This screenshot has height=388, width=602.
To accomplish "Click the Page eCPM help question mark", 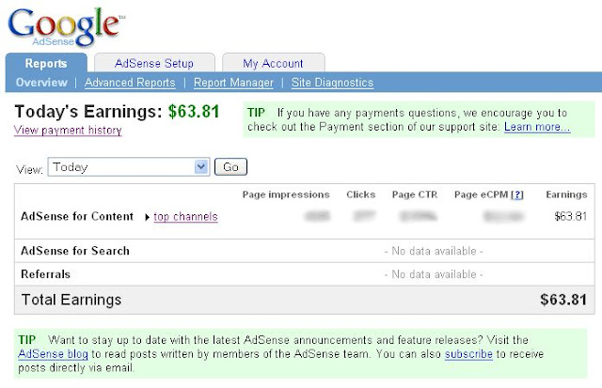I will pyautogui.click(x=517, y=194).
